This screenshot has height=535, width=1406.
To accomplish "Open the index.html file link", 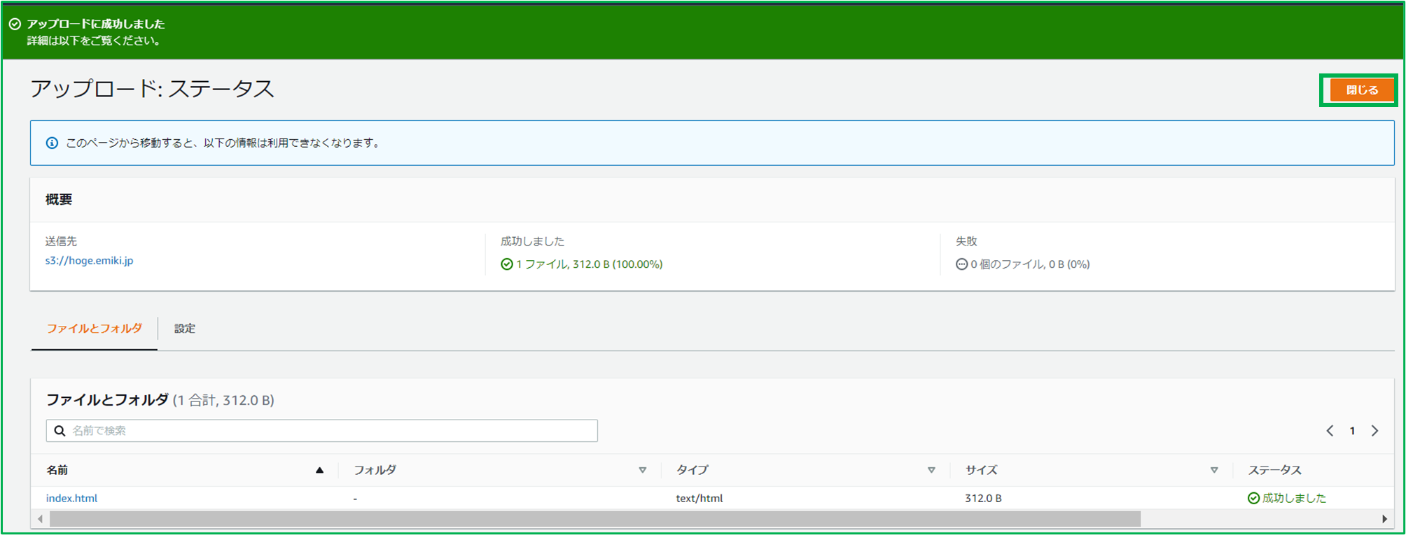I will click(71, 498).
